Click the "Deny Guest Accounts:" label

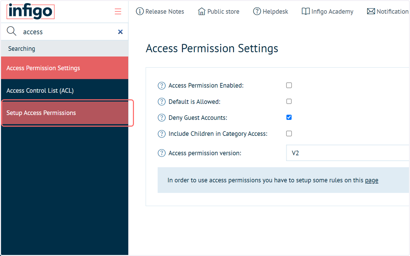click(198, 118)
